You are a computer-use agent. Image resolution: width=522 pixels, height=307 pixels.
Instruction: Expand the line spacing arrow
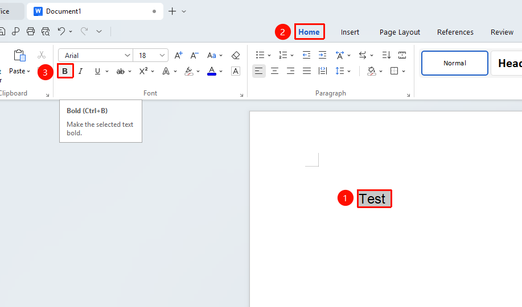tap(349, 71)
